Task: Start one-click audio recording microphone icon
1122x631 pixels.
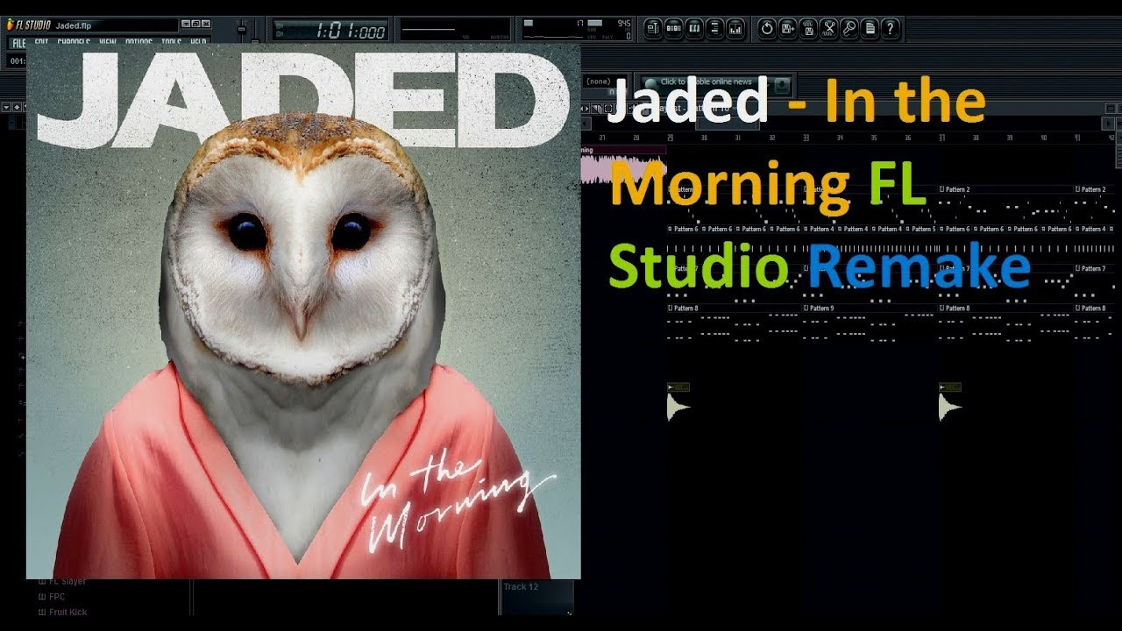Action: [849, 29]
